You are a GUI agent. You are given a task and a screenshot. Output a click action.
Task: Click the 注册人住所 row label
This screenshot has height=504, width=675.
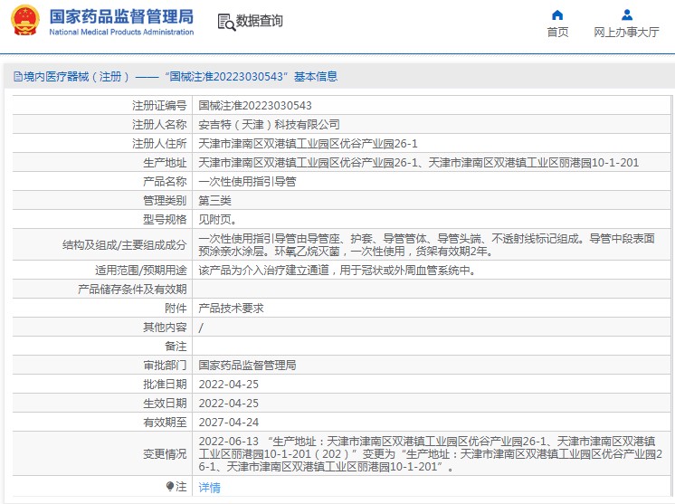159,143
